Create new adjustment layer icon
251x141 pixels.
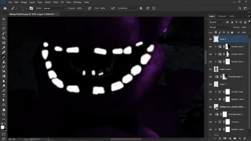point(230,138)
